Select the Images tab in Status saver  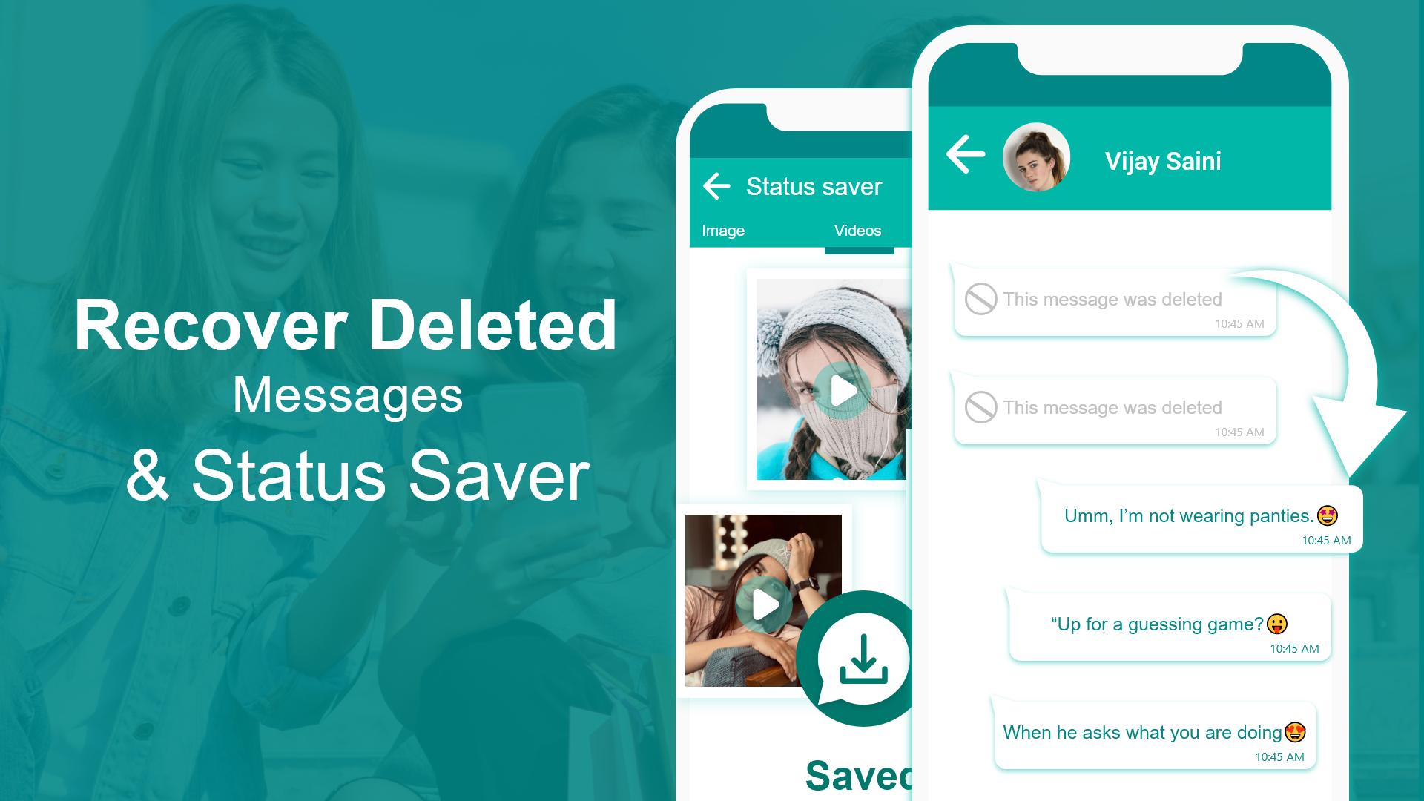(724, 230)
